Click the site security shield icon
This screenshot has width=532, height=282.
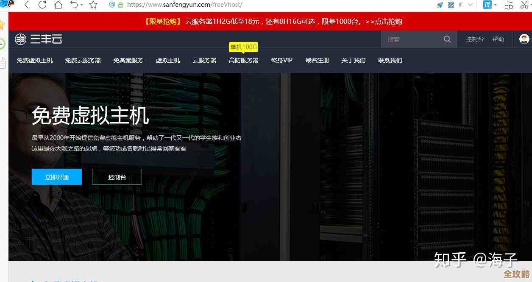pyautogui.click(x=112, y=5)
